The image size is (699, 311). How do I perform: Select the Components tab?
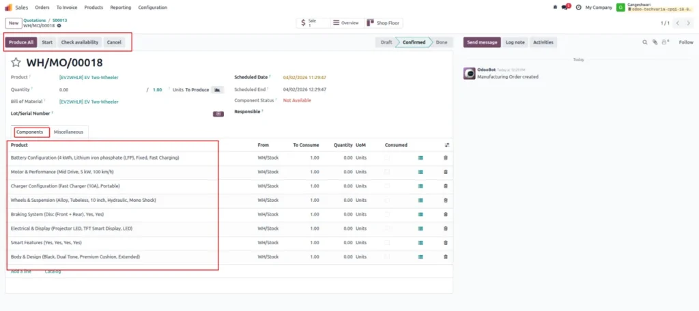tap(30, 132)
